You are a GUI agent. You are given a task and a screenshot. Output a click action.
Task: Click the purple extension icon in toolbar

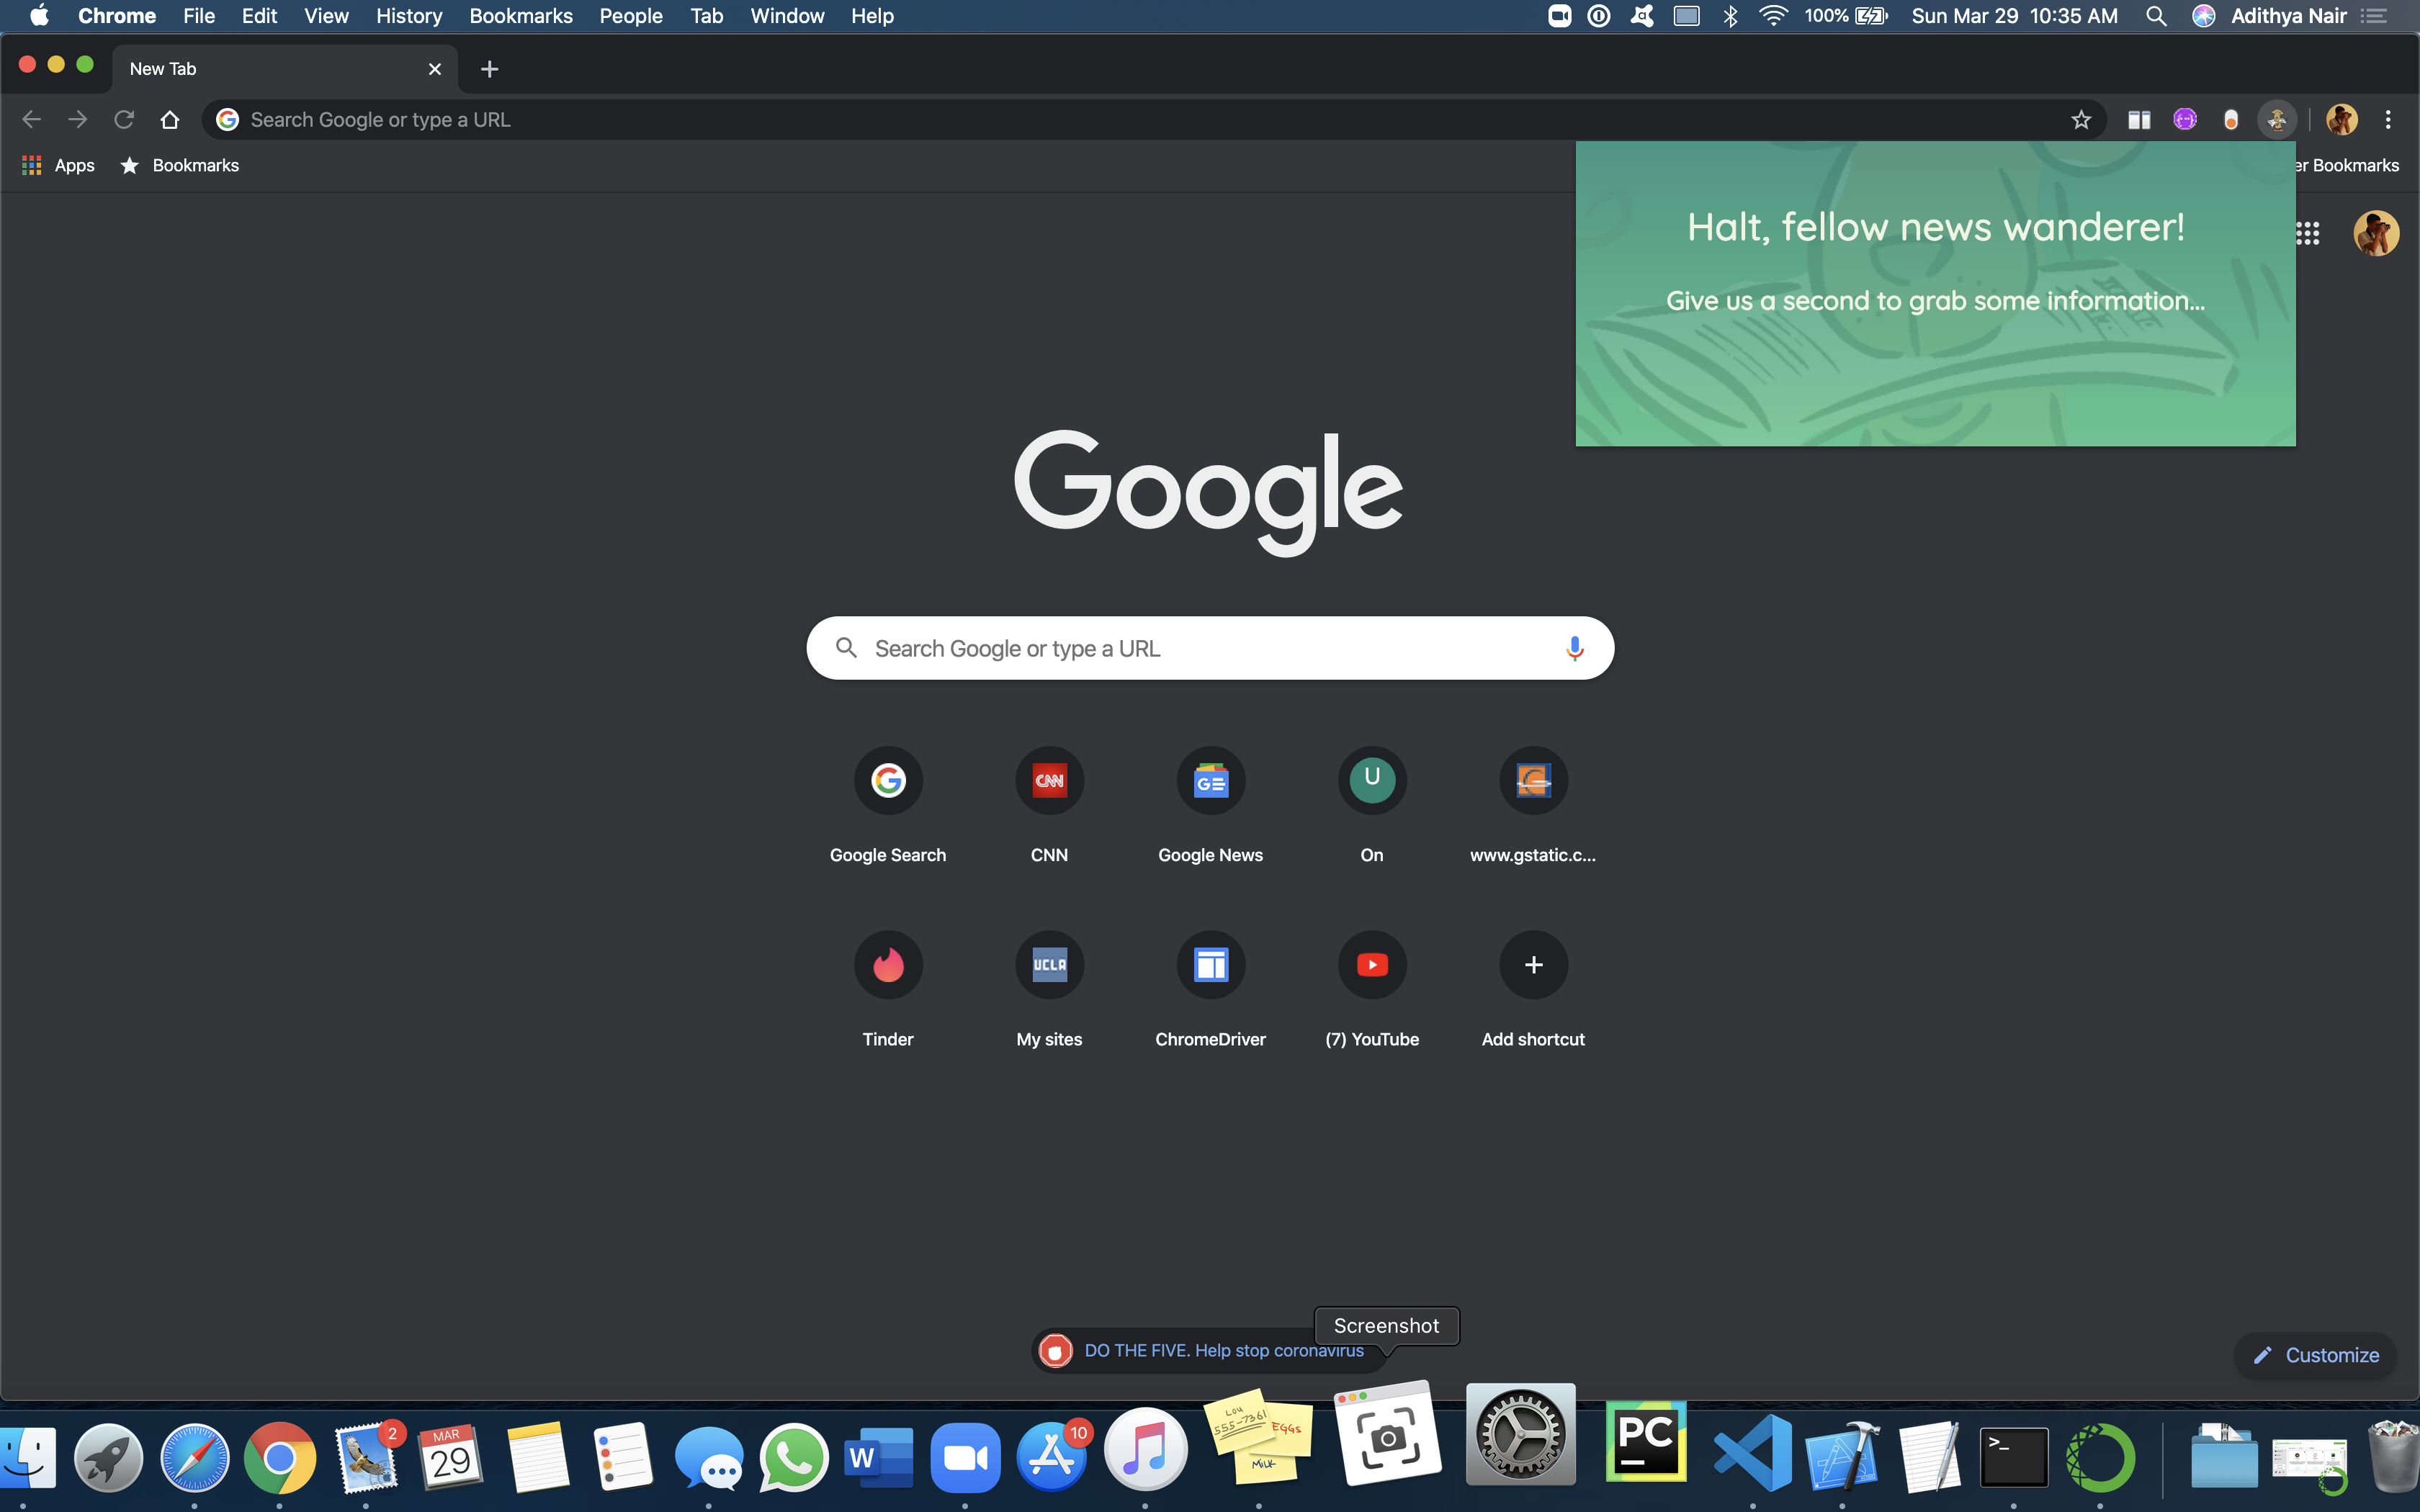[x=2185, y=120]
